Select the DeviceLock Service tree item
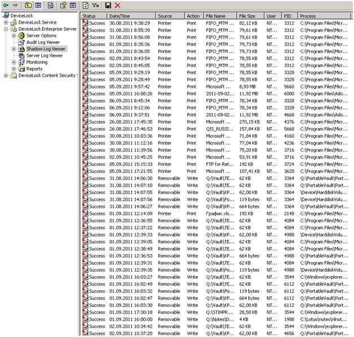The height and width of the screenshot is (337, 354). pyautogui.click(x=37, y=23)
